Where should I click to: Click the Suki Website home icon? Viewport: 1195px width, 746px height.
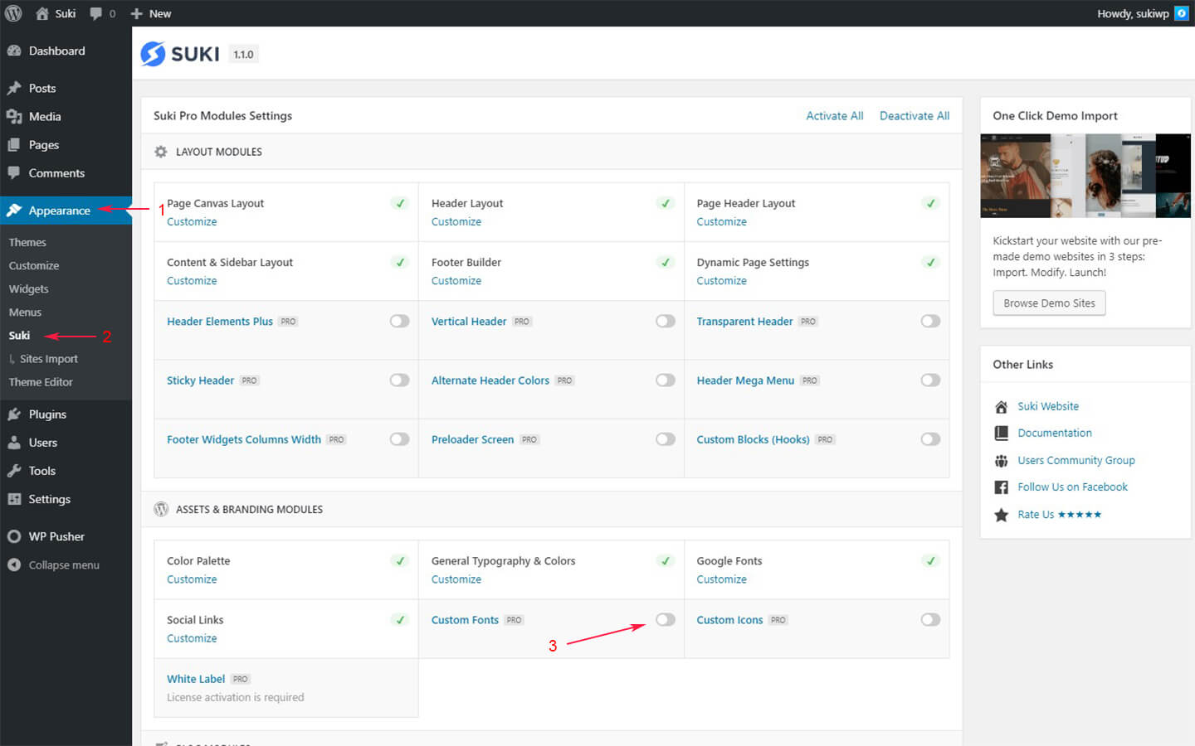(1002, 406)
